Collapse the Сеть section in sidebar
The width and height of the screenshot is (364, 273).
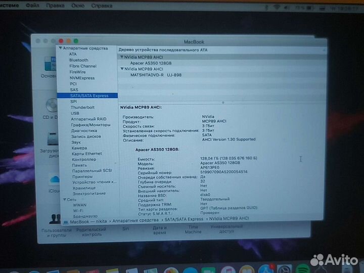coord(65,199)
